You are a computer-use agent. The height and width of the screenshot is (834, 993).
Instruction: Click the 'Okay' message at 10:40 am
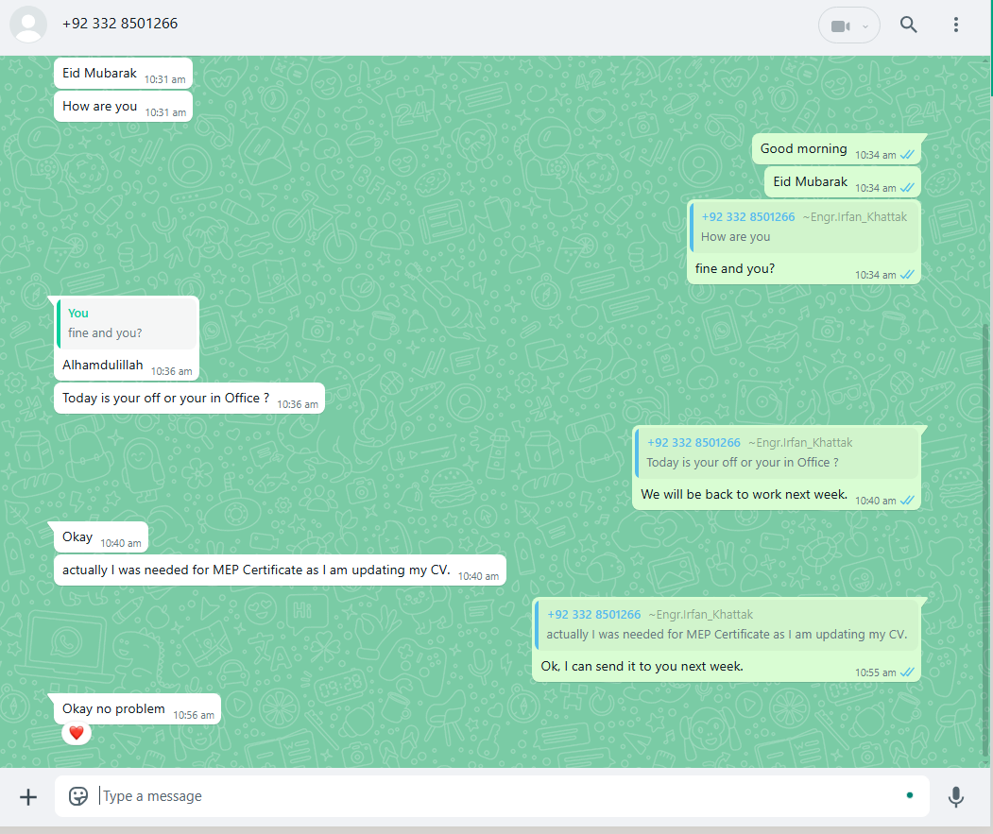coord(101,537)
